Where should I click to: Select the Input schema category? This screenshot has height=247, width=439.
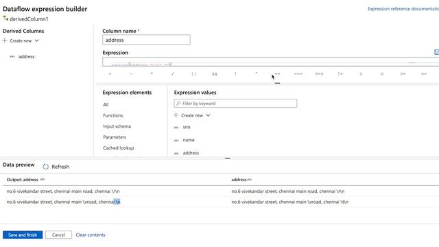117,126
